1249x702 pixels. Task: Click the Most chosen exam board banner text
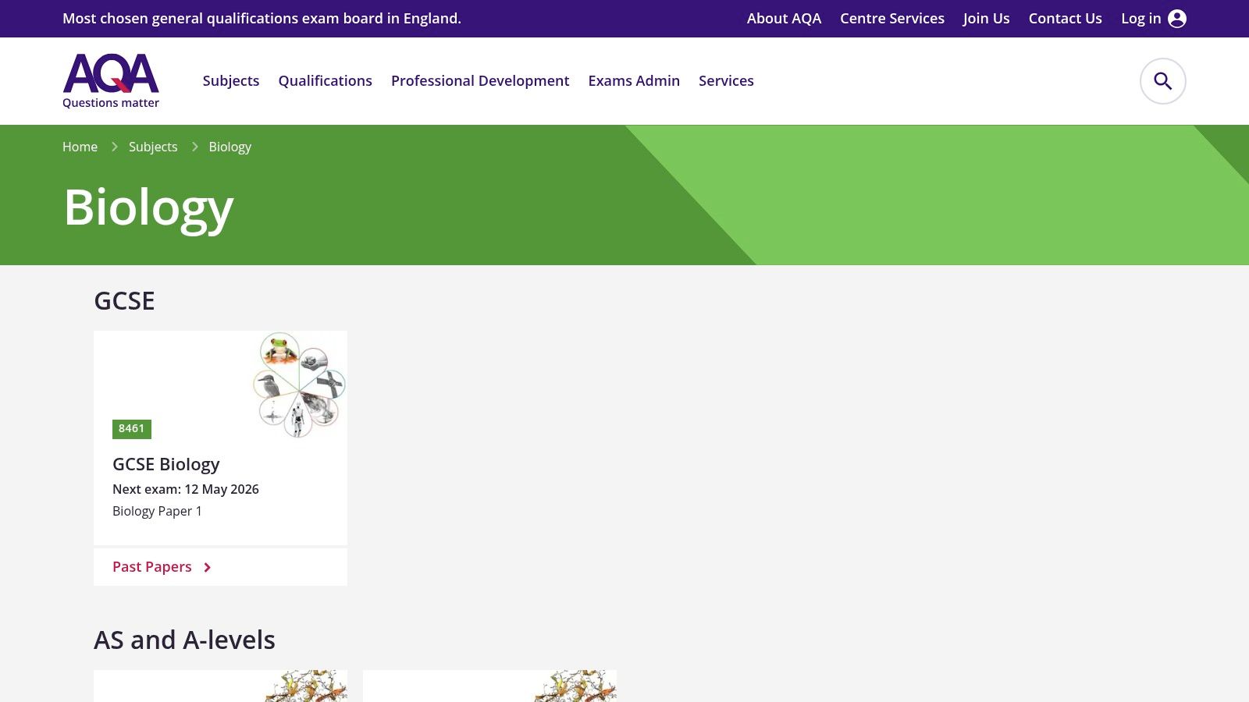pyautogui.click(x=262, y=19)
